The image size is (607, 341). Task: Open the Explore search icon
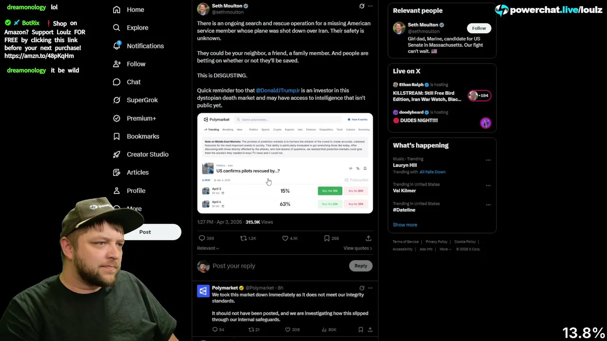[x=117, y=27]
